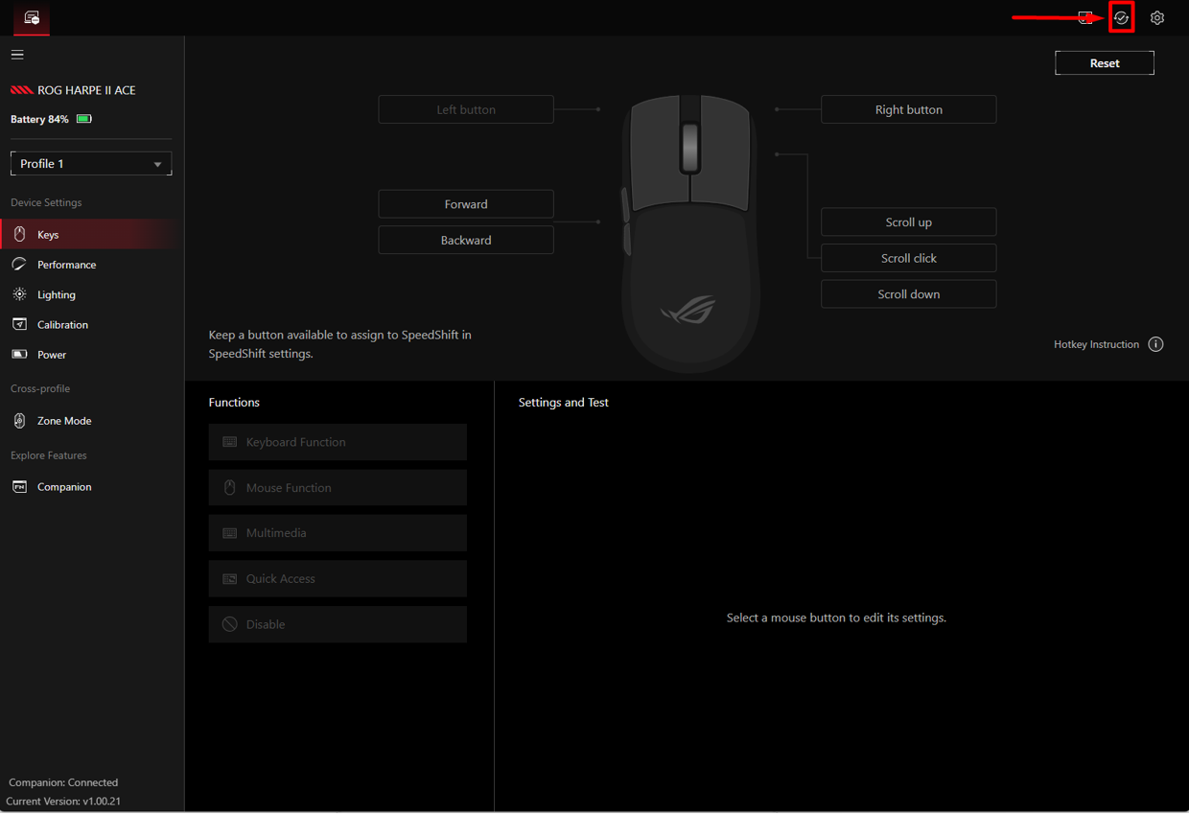
Task: Select the Scroll up assignment
Action: pos(909,222)
